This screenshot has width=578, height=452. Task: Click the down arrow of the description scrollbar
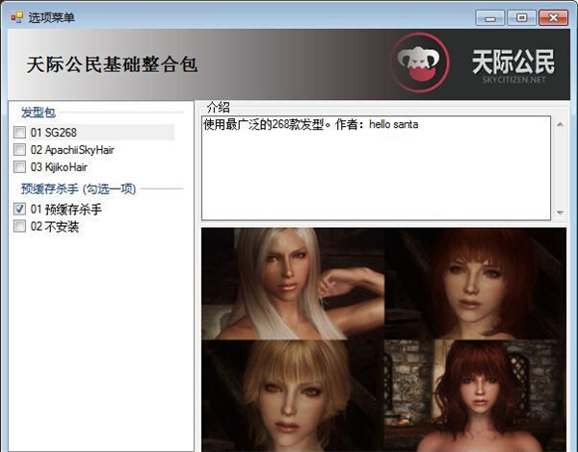560,213
